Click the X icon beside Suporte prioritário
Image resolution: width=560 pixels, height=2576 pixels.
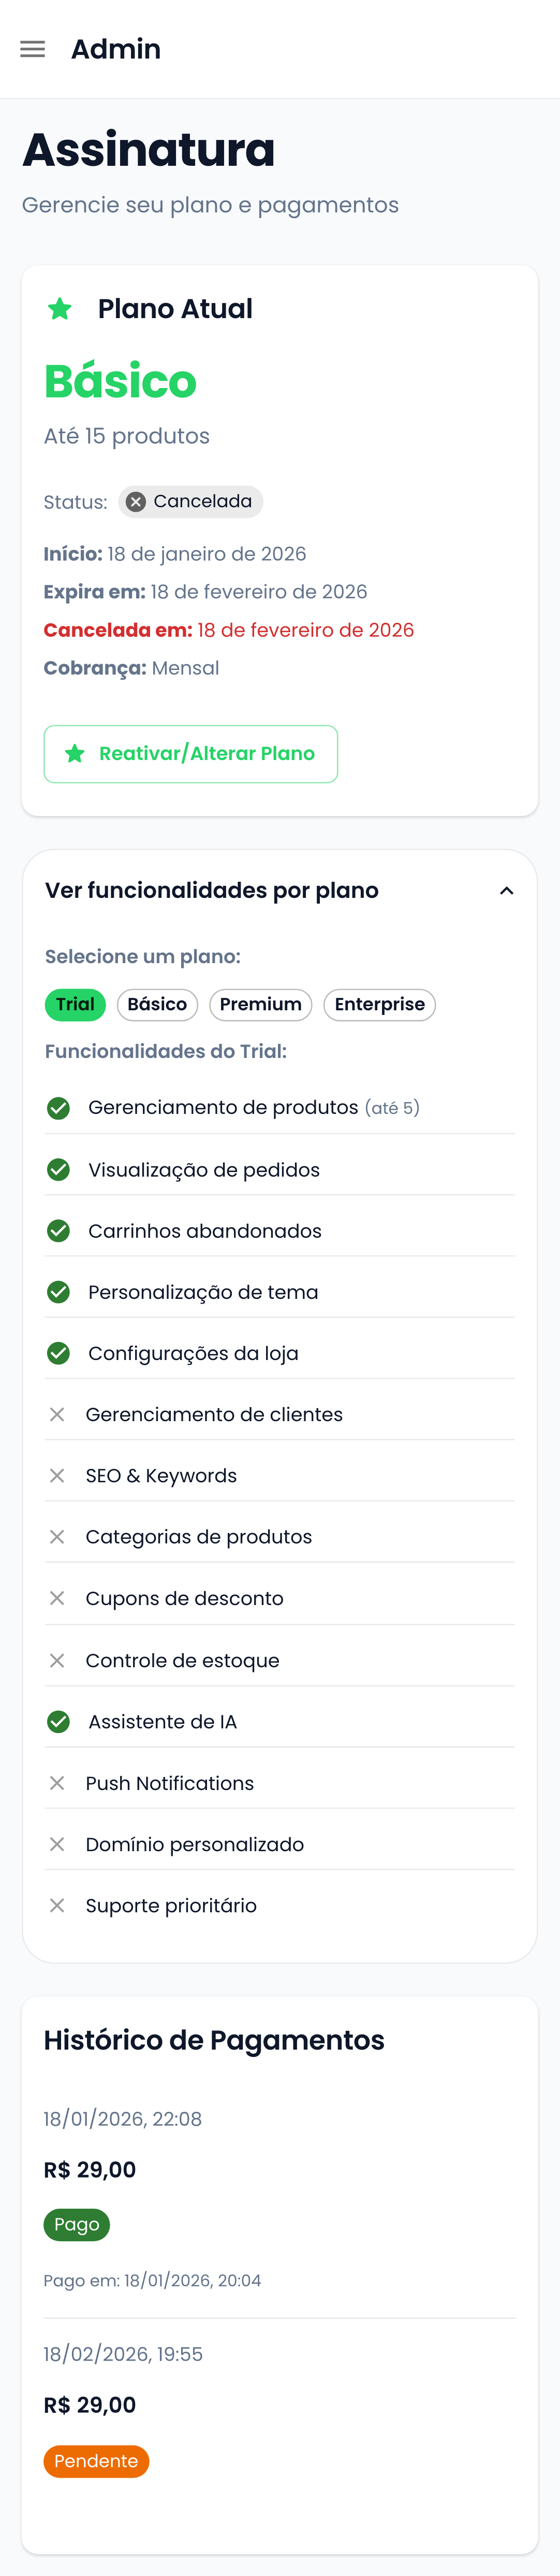57,1906
